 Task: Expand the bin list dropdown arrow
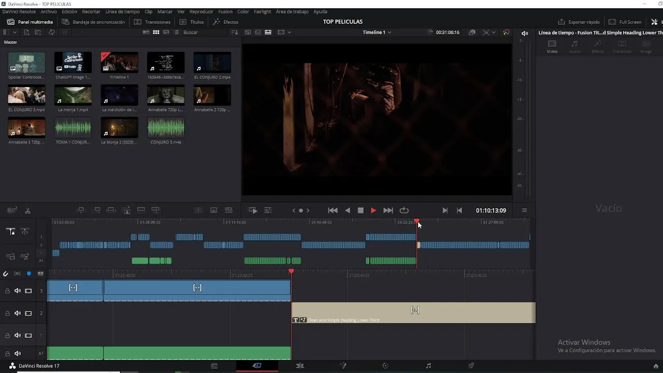pos(15,32)
